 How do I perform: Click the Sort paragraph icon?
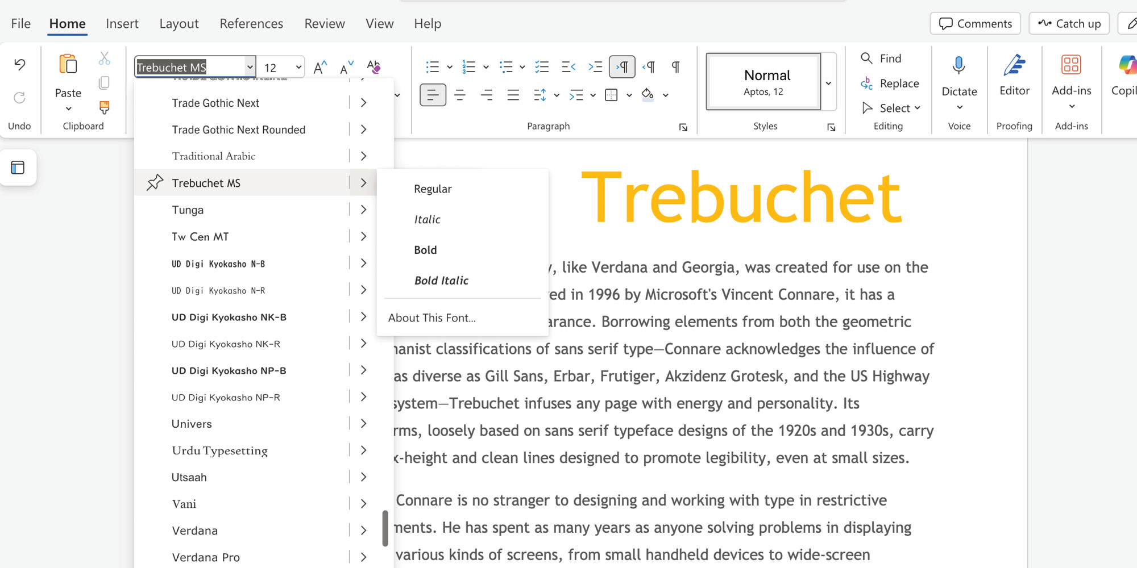click(x=543, y=95)
